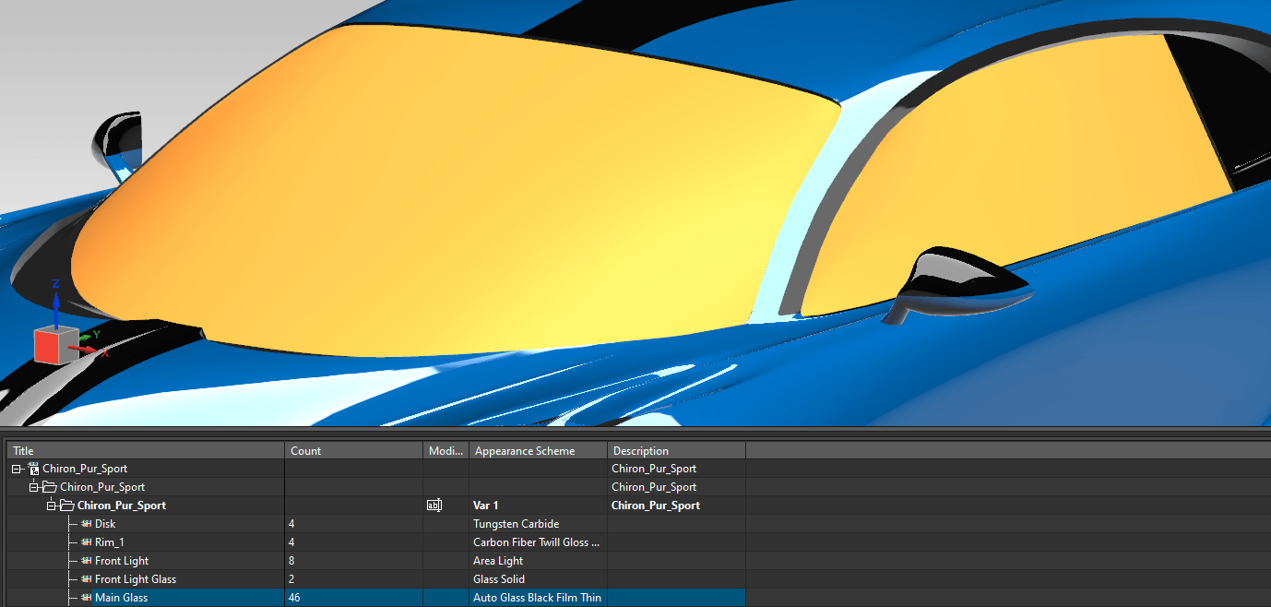Screen dimensions: 1271x607
Task: Select the Front Light Glass tree item
Action: point(136,579)
